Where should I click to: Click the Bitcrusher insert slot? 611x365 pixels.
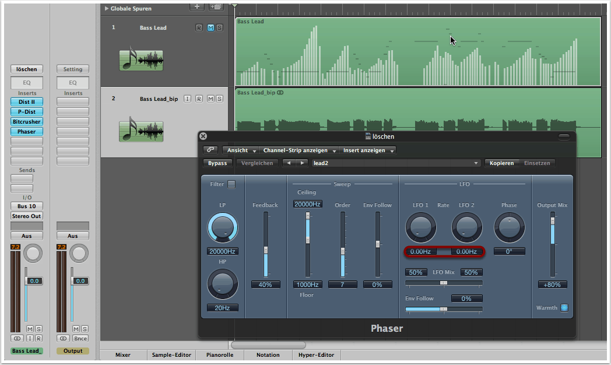pos(26,121)
